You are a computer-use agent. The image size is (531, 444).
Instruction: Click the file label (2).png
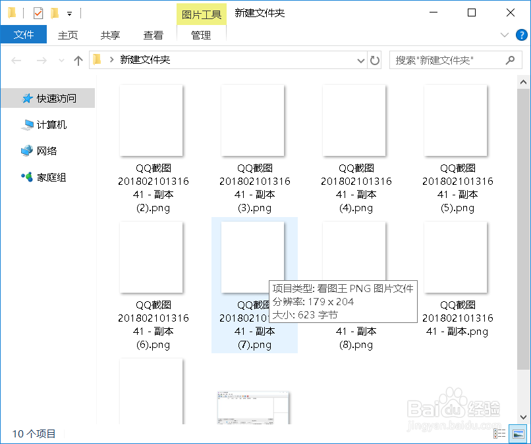(153, 208)
